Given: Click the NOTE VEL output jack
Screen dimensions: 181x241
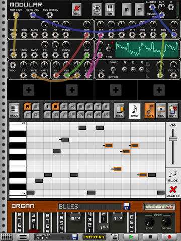Looking at the screenshot, I should pyautogui.click(x=33, y=15).
